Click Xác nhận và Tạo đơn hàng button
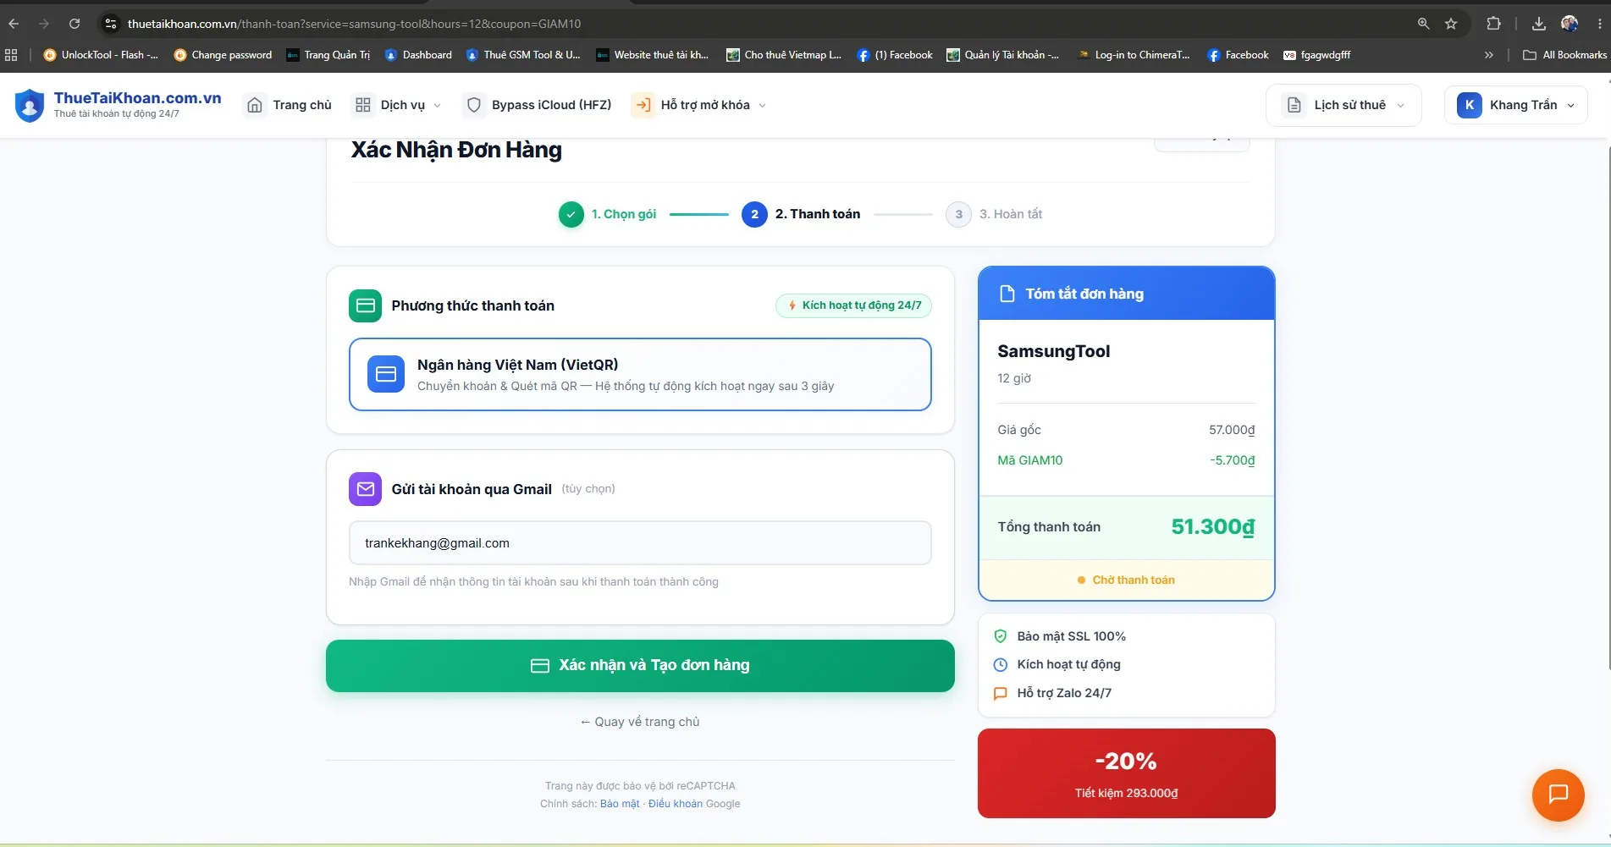 coord(640,666)
